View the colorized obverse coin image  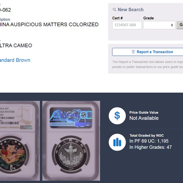[x=20, y=141]
